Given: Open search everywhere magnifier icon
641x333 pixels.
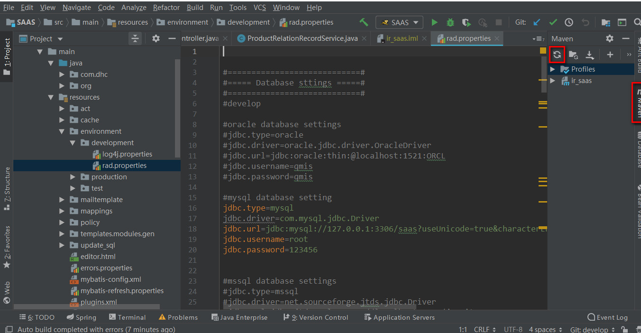Looking at the screenshot, I should [637, 22].
